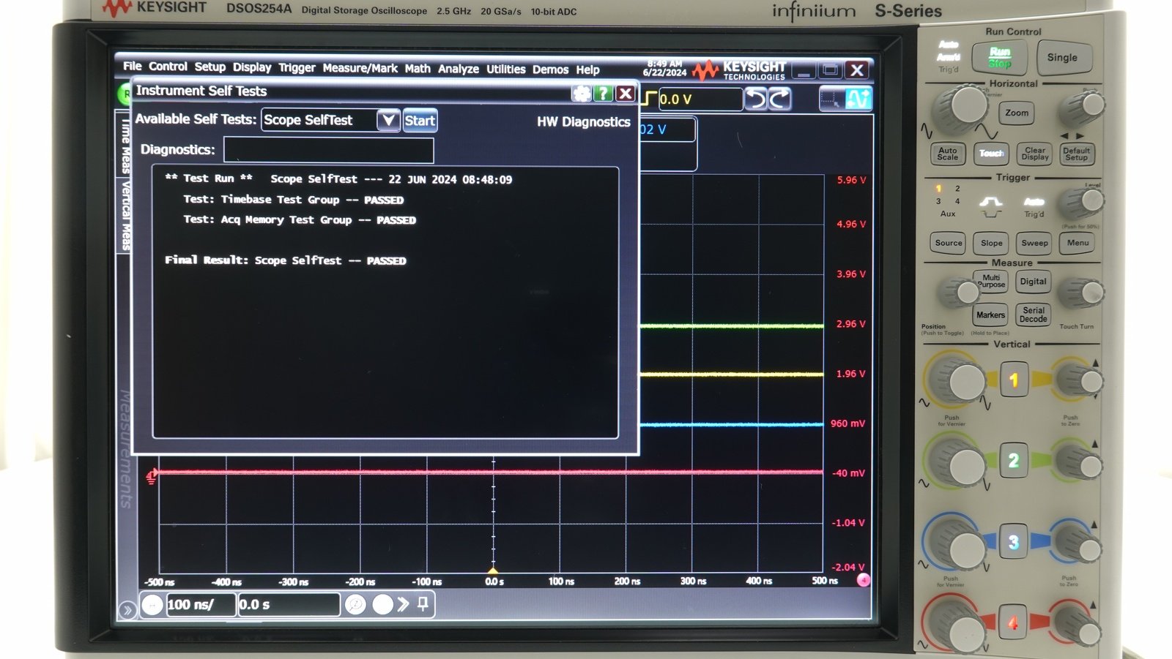Open the Utilities menu

tap(506, 69)
